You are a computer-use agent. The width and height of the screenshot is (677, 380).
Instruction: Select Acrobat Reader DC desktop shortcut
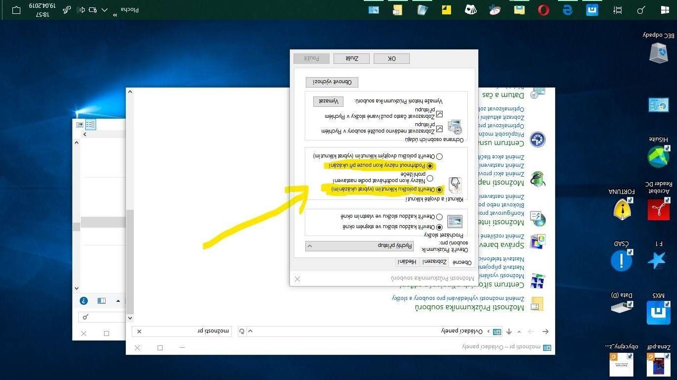659,201
